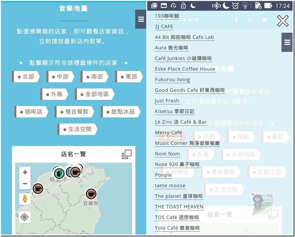Zoom in on the map
The height and width of the screenshot is (237, 295).
coord(25,172)
